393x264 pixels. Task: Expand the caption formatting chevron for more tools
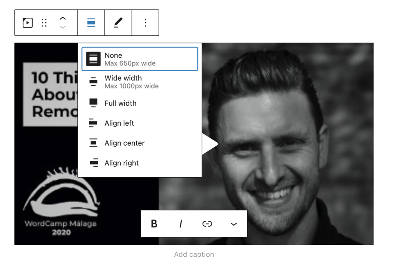(x=234, y=224)
